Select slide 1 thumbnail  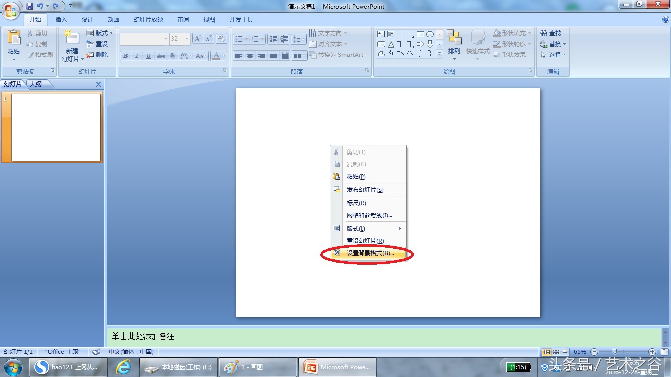[56, 127]
